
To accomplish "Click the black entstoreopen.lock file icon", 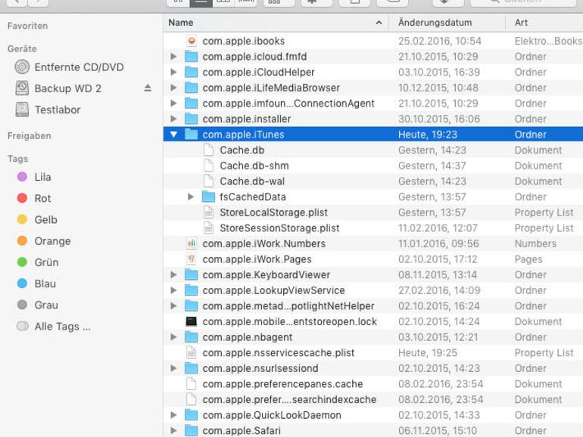I will (191, 321).
